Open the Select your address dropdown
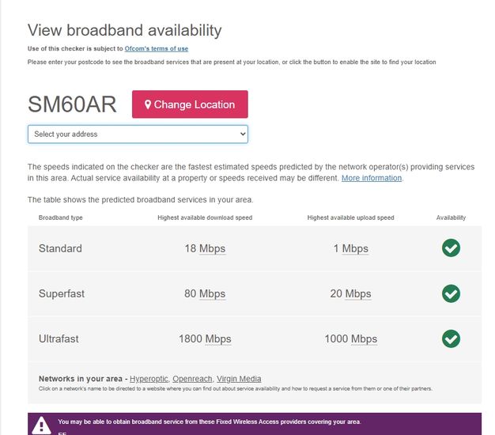495x435 pixels. tap(138, 134)
